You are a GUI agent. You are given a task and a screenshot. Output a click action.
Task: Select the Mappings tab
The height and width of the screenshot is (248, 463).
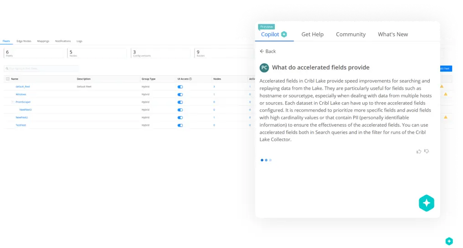coord(43,41)
